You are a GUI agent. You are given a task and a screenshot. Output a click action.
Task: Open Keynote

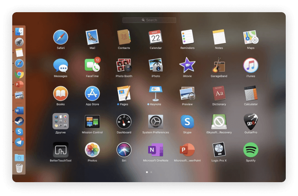tap(156, 94)
